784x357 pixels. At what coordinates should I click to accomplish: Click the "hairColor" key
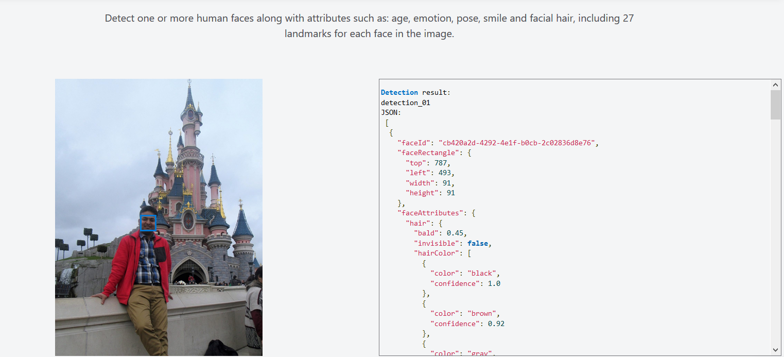(437, 253)
